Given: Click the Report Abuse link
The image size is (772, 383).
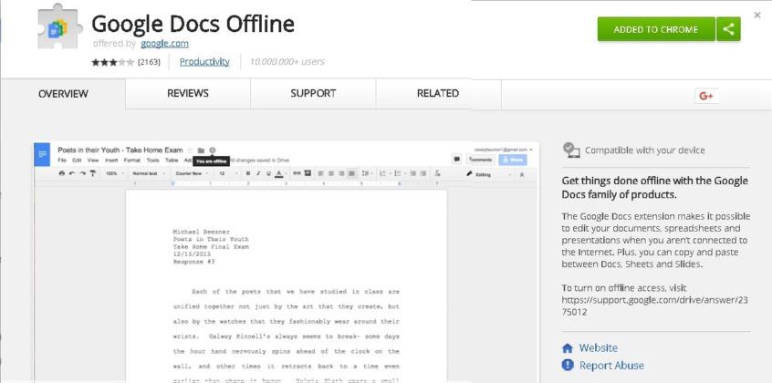Looking at the screenshot, I should coord(611,366).
